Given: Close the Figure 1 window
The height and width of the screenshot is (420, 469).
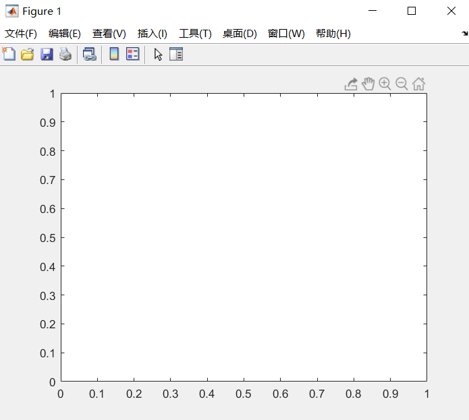Looking at the screenshot, I should pos(451,11).
